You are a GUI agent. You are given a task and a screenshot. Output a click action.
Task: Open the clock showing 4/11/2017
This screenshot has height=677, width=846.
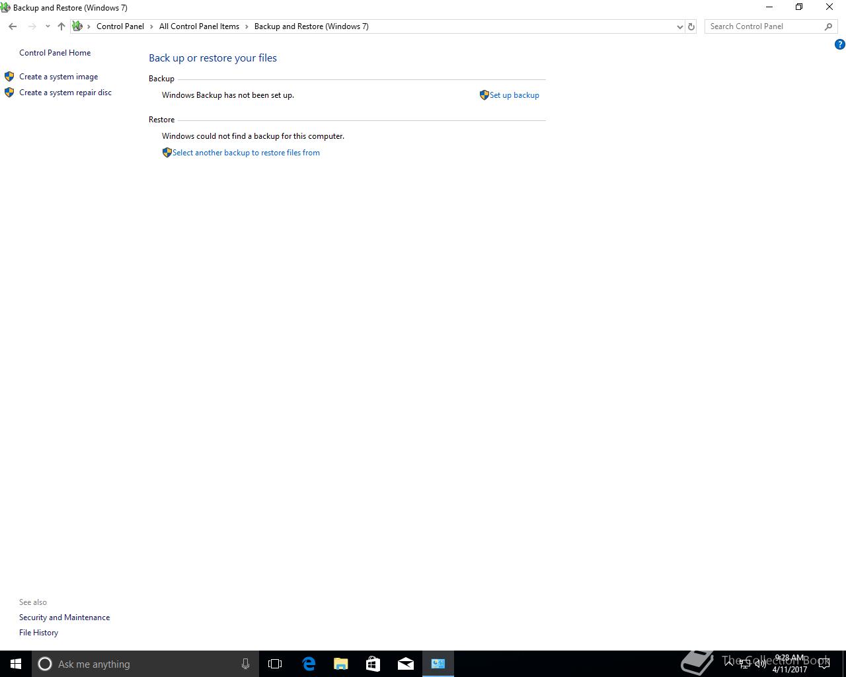coord(790,664)
